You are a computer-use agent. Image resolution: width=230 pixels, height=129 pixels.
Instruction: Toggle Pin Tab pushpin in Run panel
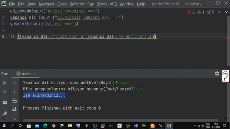[5, 113]
